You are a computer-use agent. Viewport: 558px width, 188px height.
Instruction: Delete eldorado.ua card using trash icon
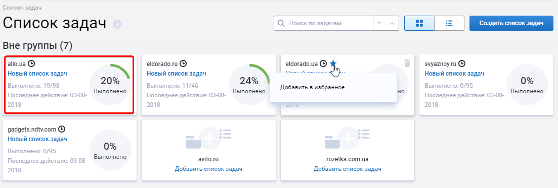(407, 63)
